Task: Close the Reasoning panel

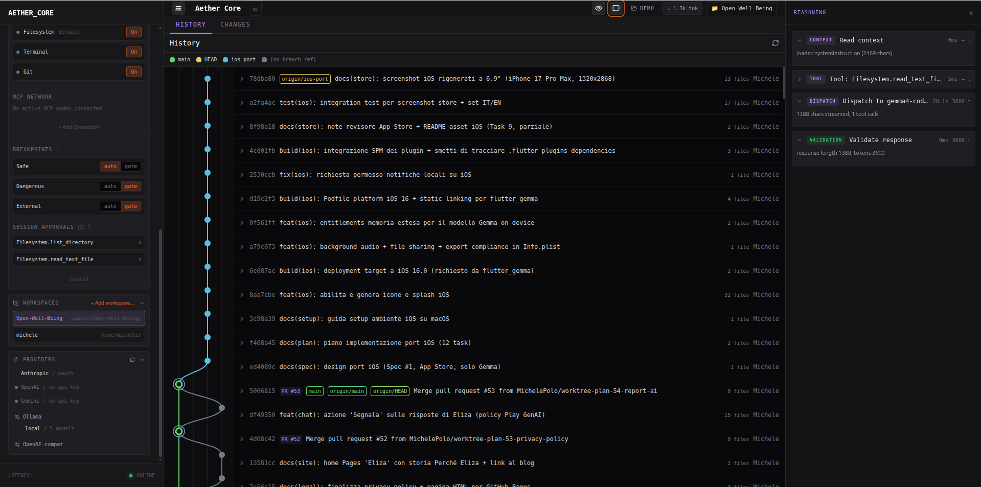Action: (x=971, y=13)
